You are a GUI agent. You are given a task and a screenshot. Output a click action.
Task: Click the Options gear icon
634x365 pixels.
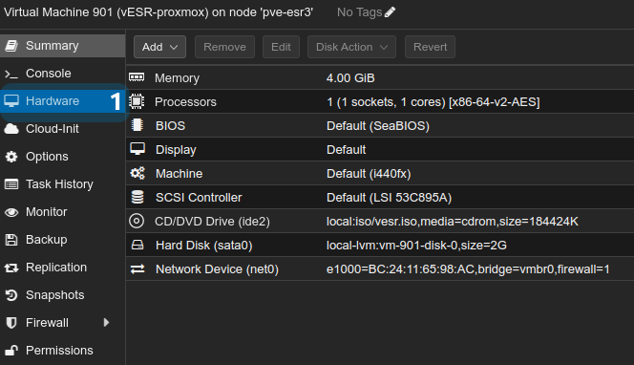11,157
